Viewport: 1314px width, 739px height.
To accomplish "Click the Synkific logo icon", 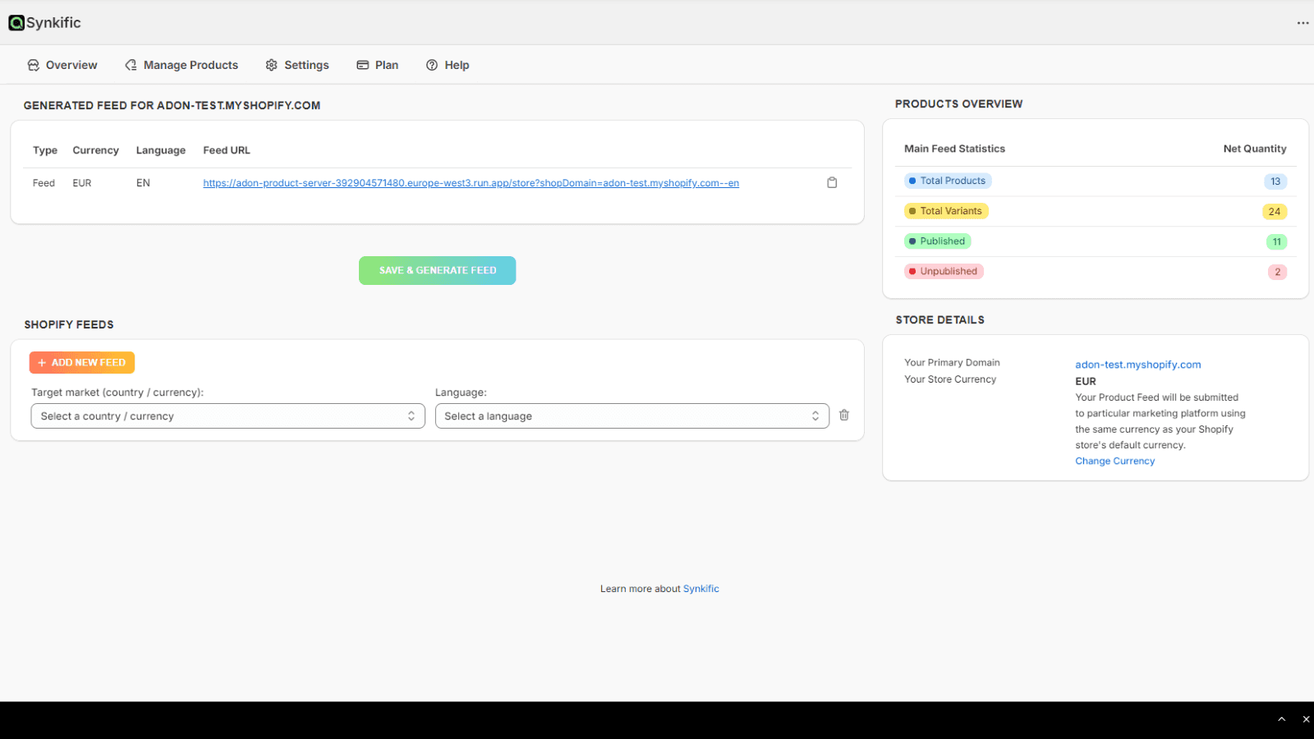I will click(x=15, y=22).
